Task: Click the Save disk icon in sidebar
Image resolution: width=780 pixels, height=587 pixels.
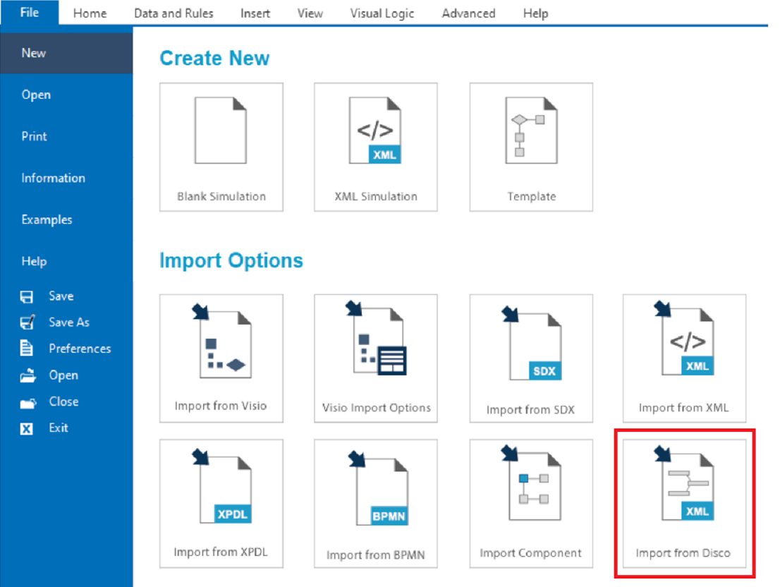Action: pyautogui.click(x=27, y=296)
